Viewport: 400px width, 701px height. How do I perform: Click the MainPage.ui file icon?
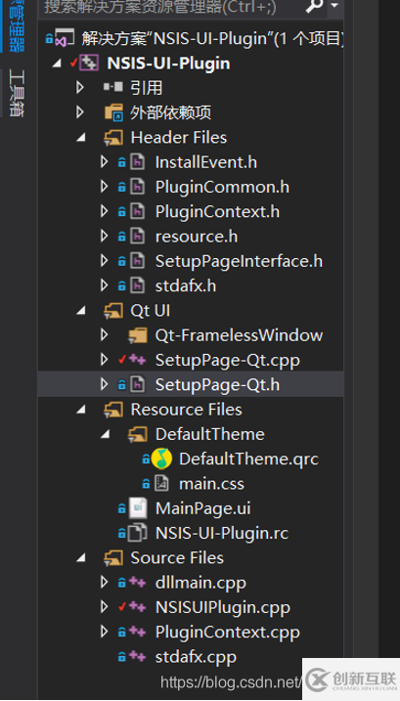point(138,508)
